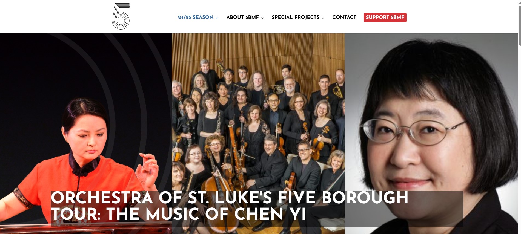Go to the Contact page
This screenshot has height=234, width=521.
pyautogui.click(x=344, y=17)
